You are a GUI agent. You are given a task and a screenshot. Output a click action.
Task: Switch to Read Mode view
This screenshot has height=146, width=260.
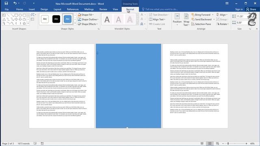click(x=202, y=144)
